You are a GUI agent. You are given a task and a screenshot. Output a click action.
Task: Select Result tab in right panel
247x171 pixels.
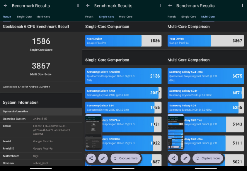(172, 17)
